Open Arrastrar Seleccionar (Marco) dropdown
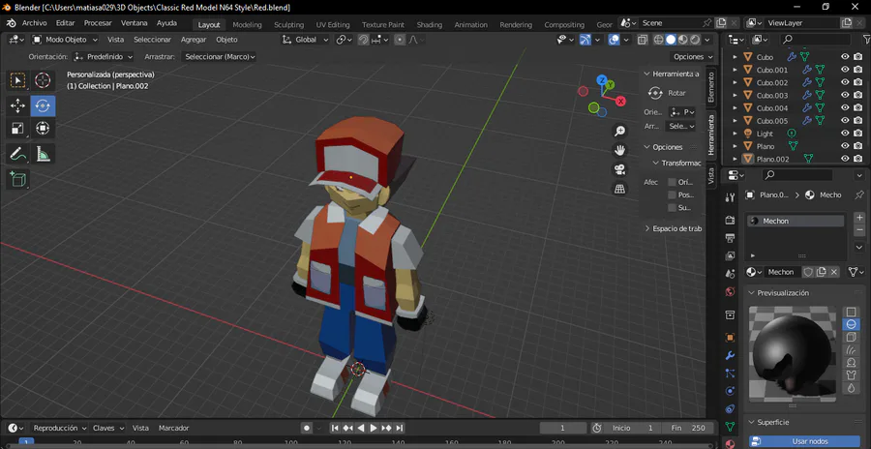The width and height of the screenshot is (871, 449). click(x=219, y=57)
